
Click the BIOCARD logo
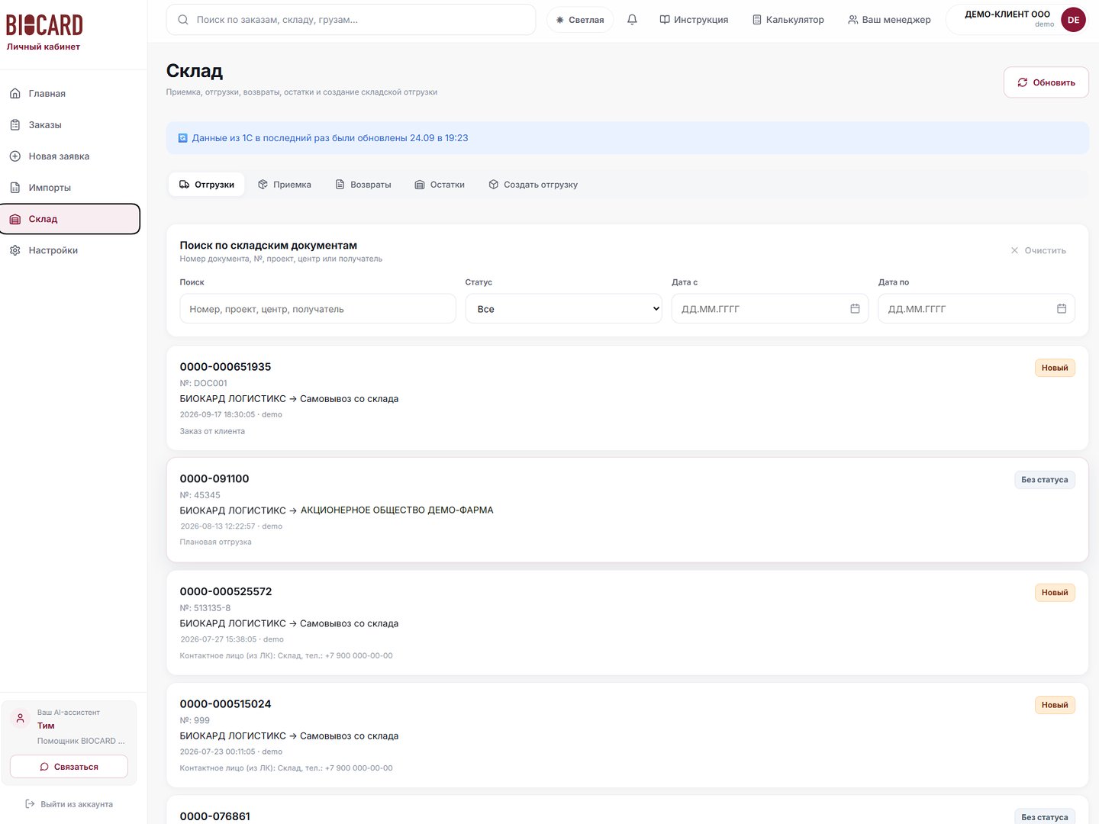point(44,25)
